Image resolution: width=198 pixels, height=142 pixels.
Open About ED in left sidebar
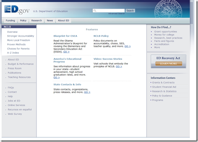coord(13,60)
